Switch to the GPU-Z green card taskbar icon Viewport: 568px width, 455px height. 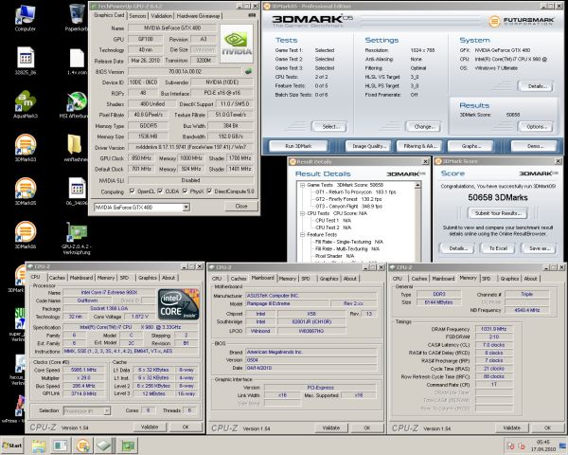(128, 446)
